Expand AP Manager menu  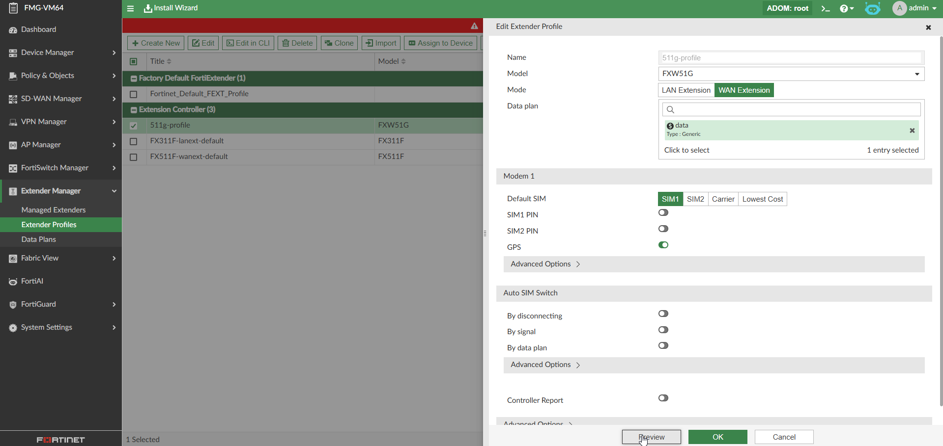pos(61,145)
